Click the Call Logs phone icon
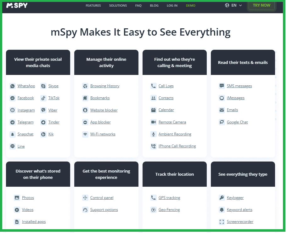 click(x=153, y=86)
